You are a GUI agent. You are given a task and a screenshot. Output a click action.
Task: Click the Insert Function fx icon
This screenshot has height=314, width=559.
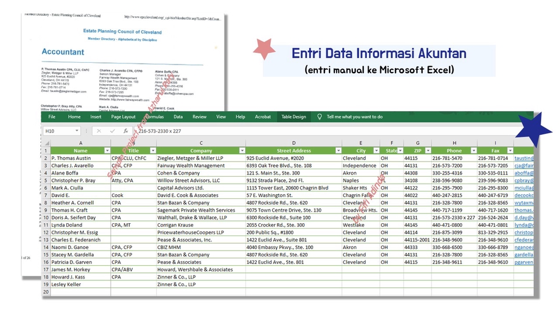point(126,131)
